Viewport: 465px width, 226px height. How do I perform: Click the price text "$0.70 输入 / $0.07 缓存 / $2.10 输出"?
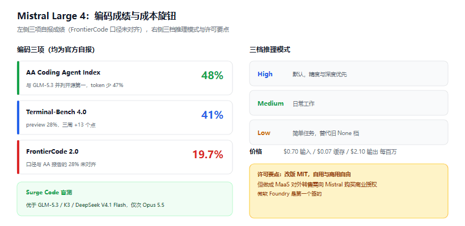(x=340, y=152)
